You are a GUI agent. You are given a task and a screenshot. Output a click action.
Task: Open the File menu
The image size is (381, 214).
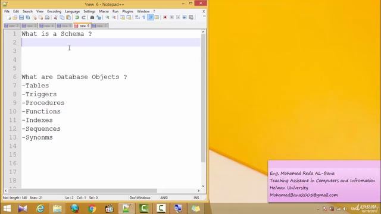click(7, 11)
